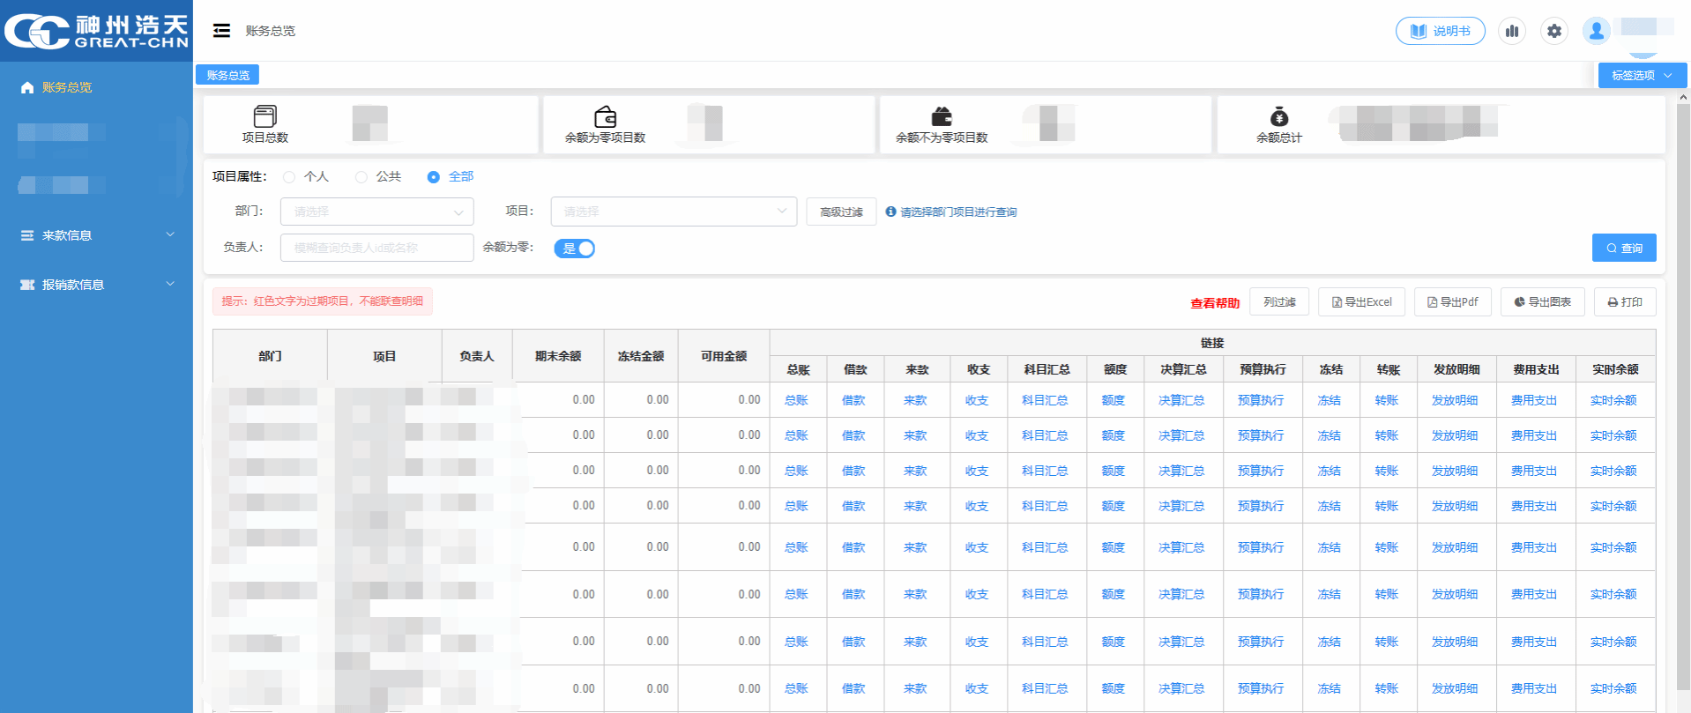This screenshot has height=713, width=1691.
Task: Select the 全部 radio option
Action: click(x=451, y=176)
